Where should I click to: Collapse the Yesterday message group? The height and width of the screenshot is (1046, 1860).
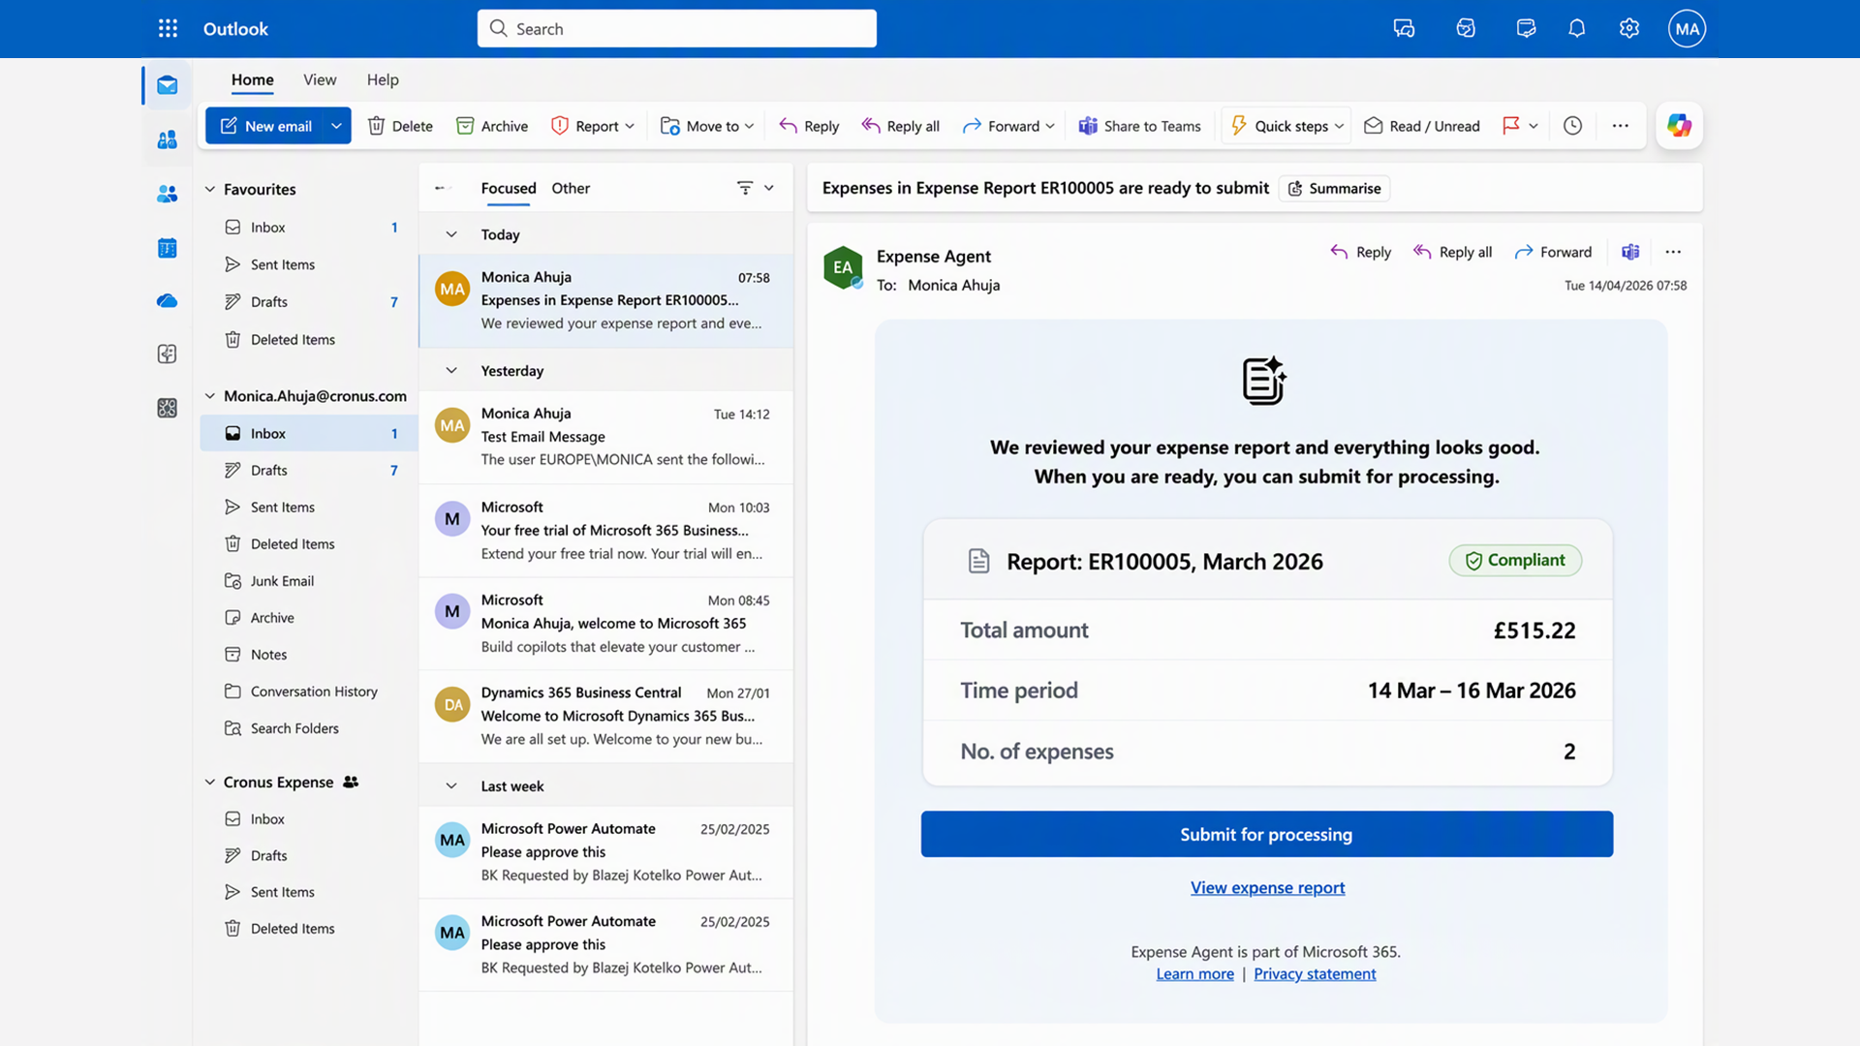point(451,370)
